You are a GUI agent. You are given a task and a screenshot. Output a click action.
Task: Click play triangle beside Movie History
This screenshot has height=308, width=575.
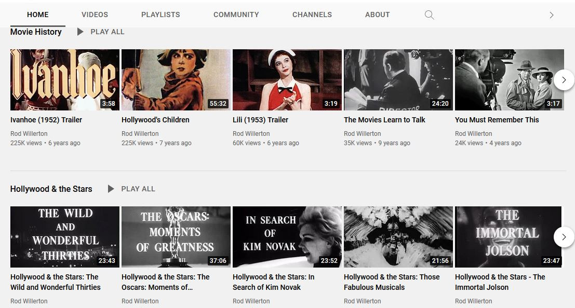[x=80, y=32]
